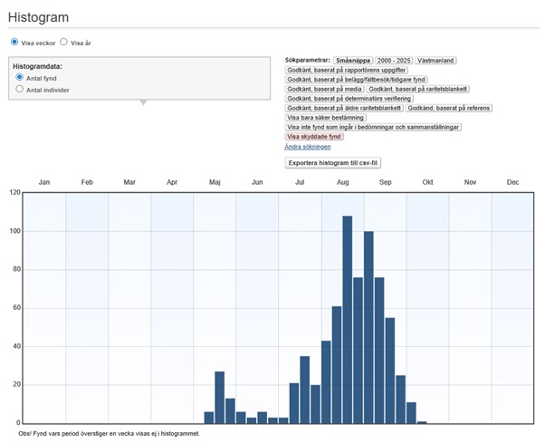Screen dimensions: 545x443
Task: Choose "Antal fynd" histogram data option
Action: [x=21, y=78]
